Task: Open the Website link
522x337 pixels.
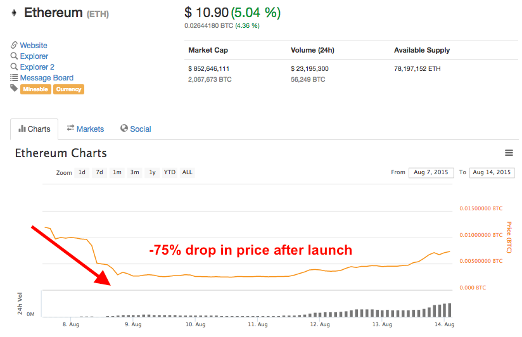Action: [x=34, y=45]
